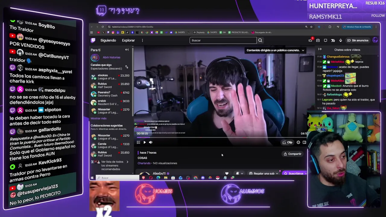Expand Mostrar más followed channels
The image size is (386, 217).
99,118
